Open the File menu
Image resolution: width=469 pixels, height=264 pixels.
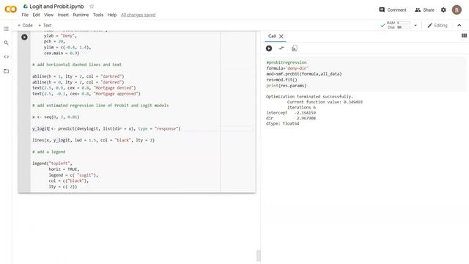pyautogui.click(x=25, y=15)
